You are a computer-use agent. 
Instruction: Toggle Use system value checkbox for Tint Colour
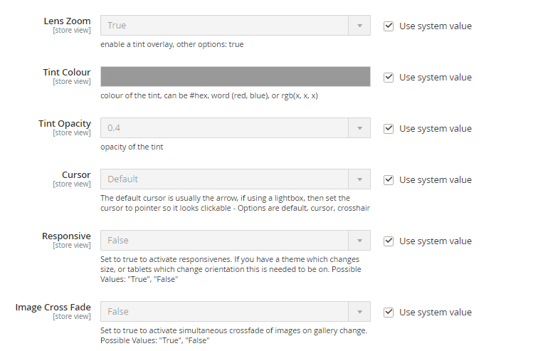coord(389,78)
